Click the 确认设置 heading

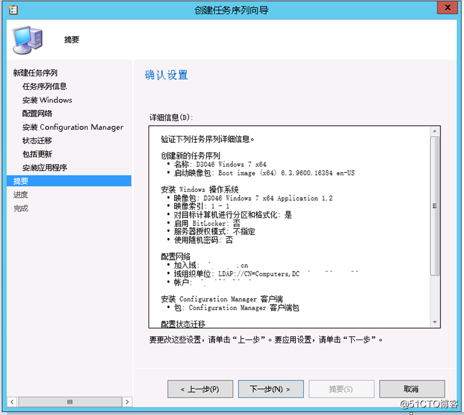[166, 75]
